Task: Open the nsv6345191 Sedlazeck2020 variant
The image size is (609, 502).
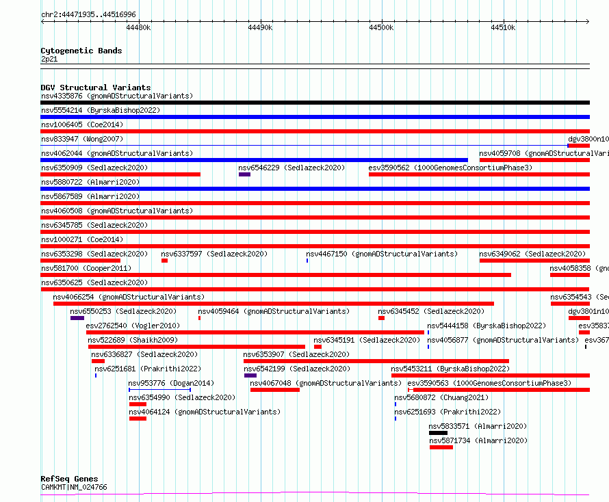Action: tap(367, 340)
